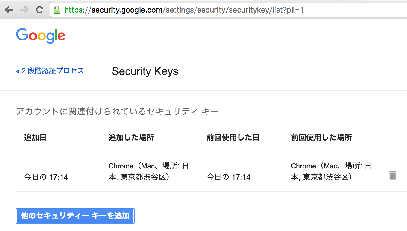Reload the page with the refresh icon

40,10
